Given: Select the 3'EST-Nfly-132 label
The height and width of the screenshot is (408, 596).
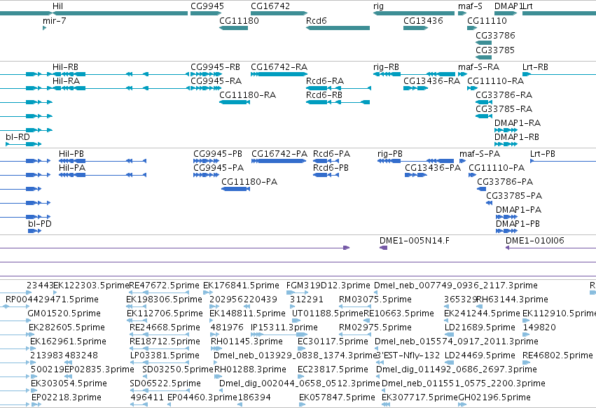Looking at the screenshot, I should [408, 356].
